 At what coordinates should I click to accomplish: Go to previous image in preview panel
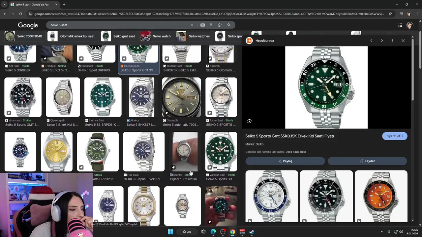coord(371,40)
